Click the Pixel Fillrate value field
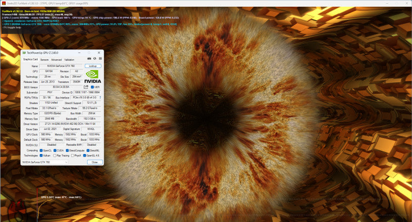This screenshot has height=222, width=412. 49,108
